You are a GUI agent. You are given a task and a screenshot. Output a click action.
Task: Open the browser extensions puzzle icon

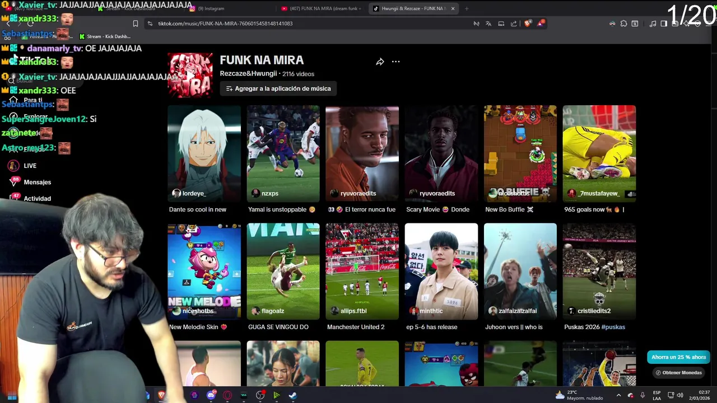(x=623, y=24)
